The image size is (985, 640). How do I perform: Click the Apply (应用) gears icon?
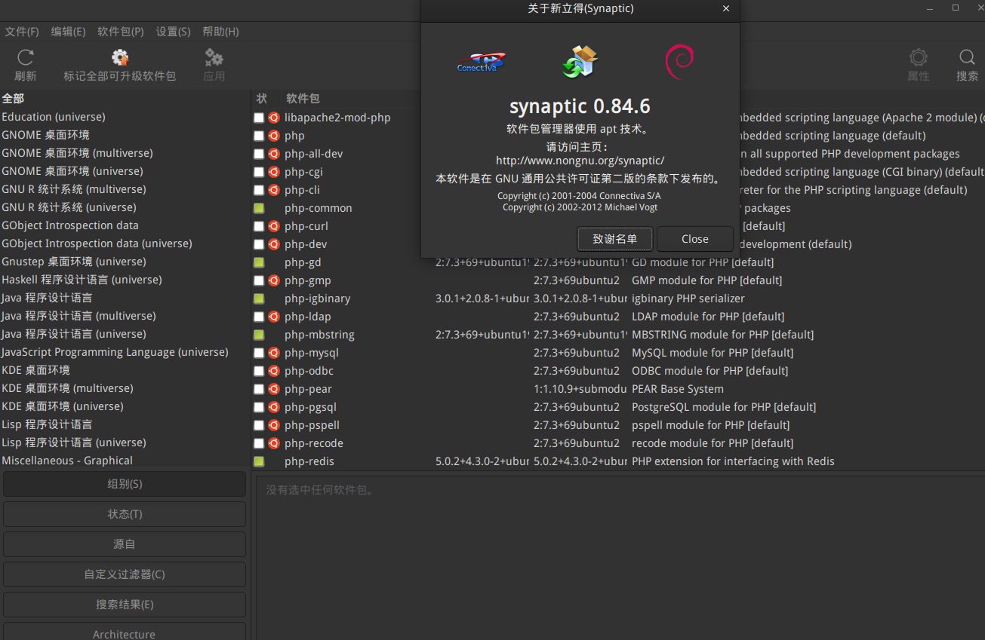(214, 57)
